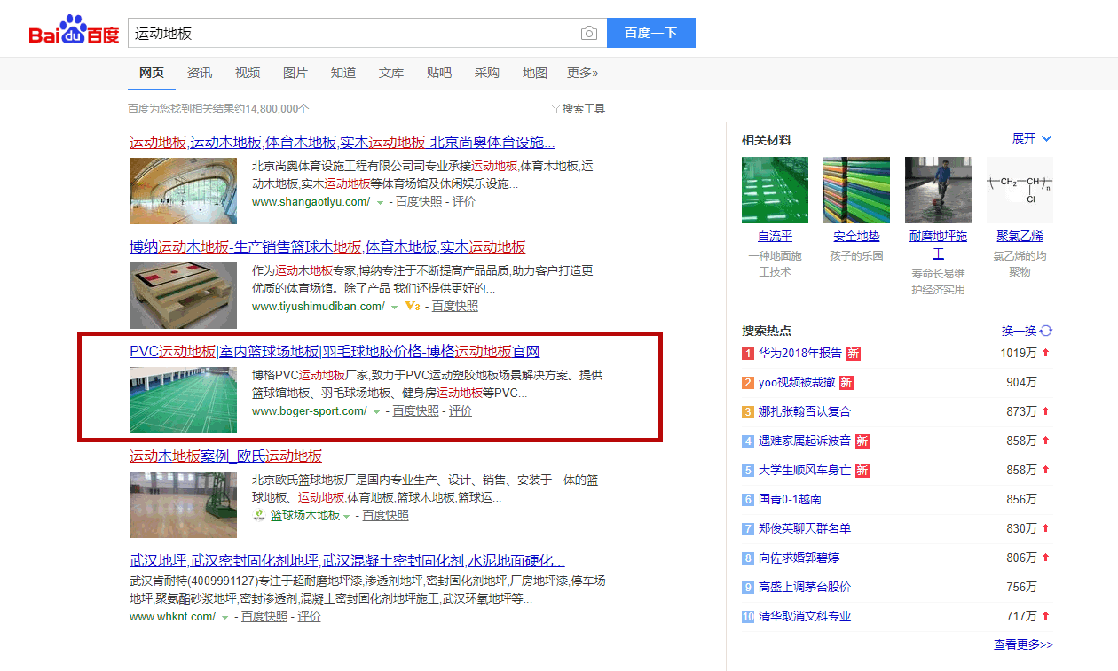Click the 聚氯乙烯 chemical structure thumbnail
The width and height of the screenshot is (1118, 671).
pyautogui.click(x=1020, y=191)
